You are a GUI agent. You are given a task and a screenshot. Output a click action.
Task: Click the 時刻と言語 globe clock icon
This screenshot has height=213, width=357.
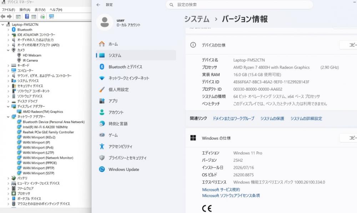[102, 123]
